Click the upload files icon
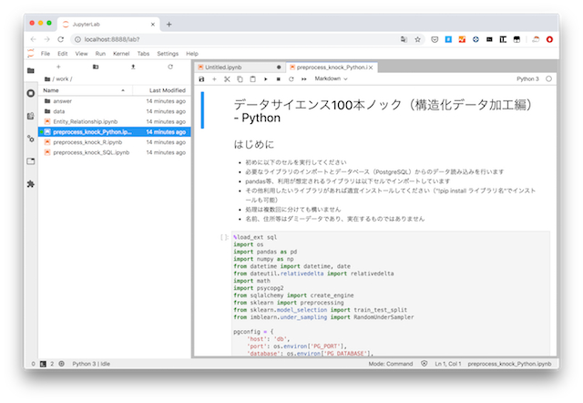 pyautogui.click(x=134, y=67)
